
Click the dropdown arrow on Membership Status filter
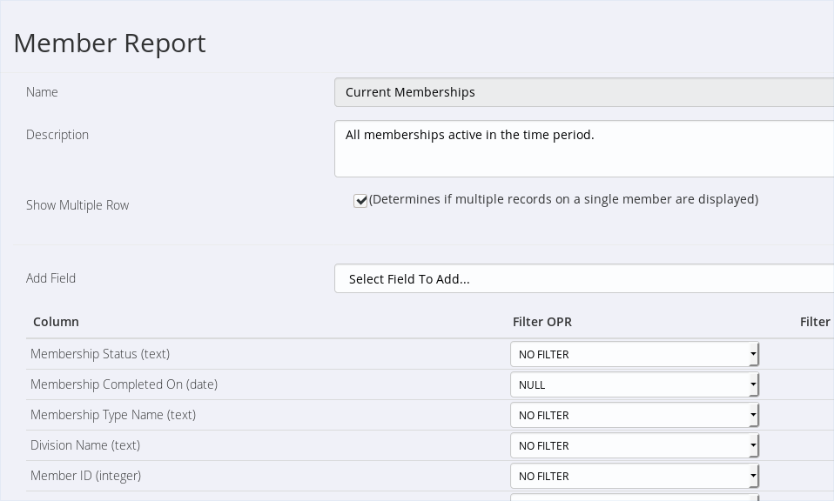click(753, 354)
